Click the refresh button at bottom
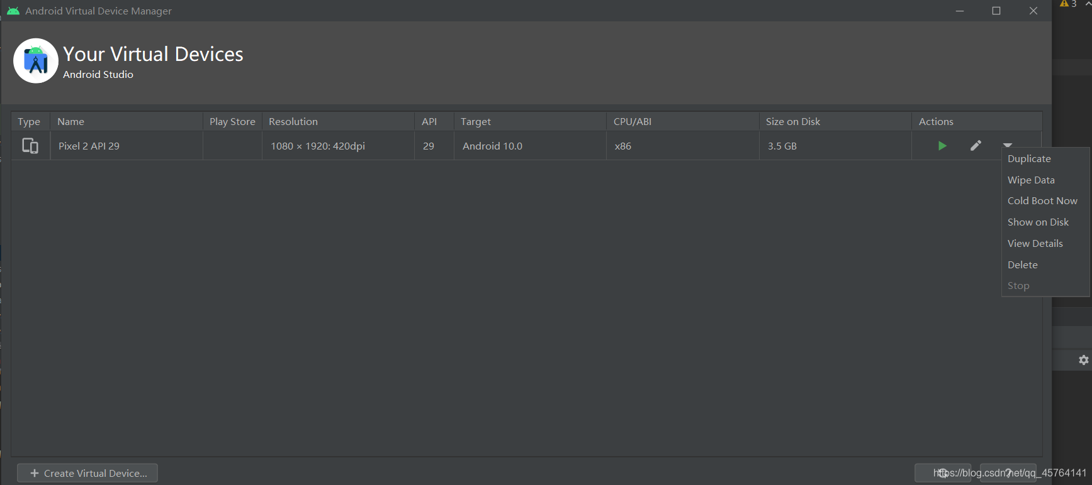The width and height of the screenshot is (1092, 485). tap(942, 473)
